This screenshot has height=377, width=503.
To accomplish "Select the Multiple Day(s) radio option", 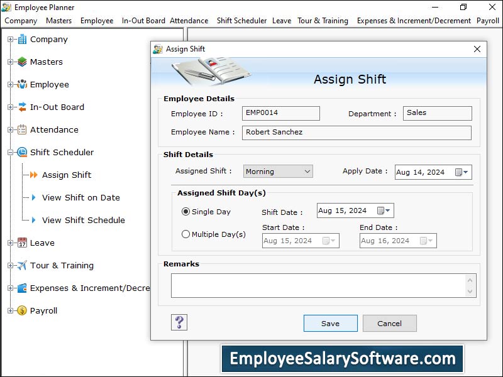I will pos(185,234).
